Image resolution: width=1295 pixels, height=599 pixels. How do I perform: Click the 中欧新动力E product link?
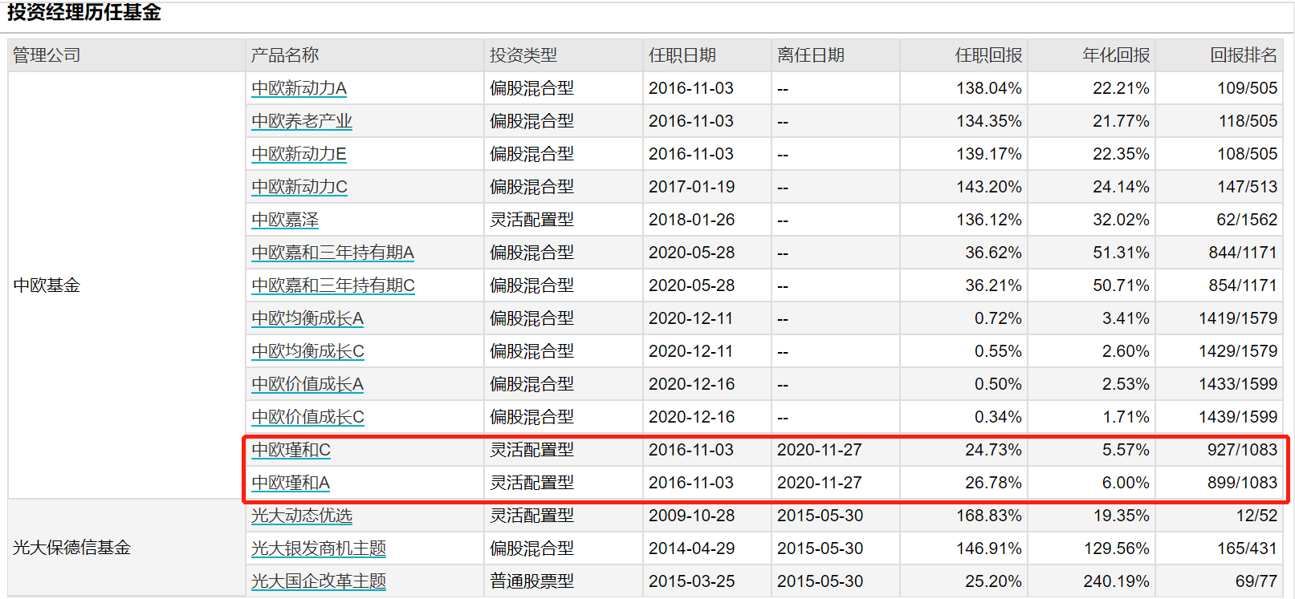coord(299,154)
